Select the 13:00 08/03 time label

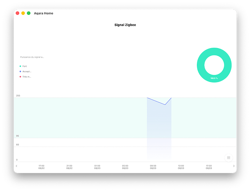[181, 167]
